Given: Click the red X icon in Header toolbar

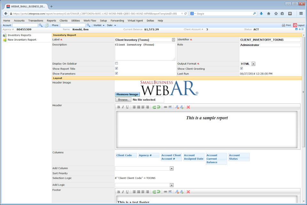Looking at the screenshot, I should (x=188, y=107).
